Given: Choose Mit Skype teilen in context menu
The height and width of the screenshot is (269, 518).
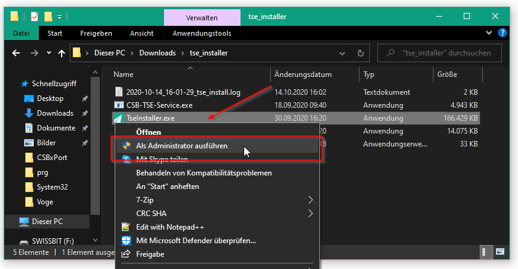Looking at the screenshot, I should [217, 159].
